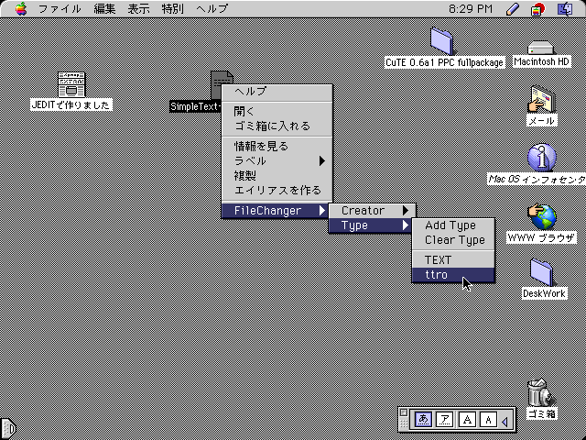Open the ヘルプ menu in menu bar
Image resolution: width=586 pixels, height=440 pixels.
[212, 8]
